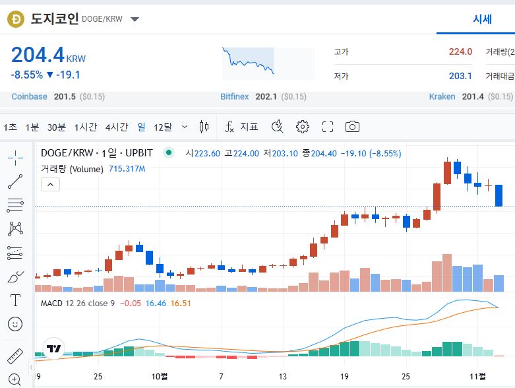The height and width of the screenshot is (388, 515).
Task: Select the pattern drawing tool
Action: click(x=15, y=229)
